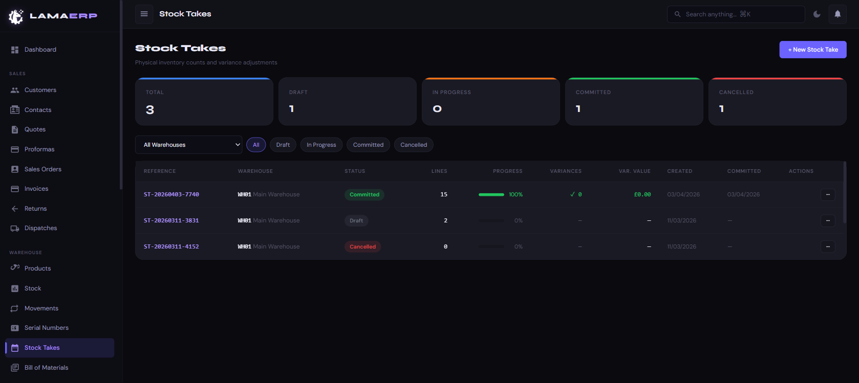The height and width of the screenshot is (383, 859).
Task: Click the Serial Numbers icon
Action: click(15, 328)
